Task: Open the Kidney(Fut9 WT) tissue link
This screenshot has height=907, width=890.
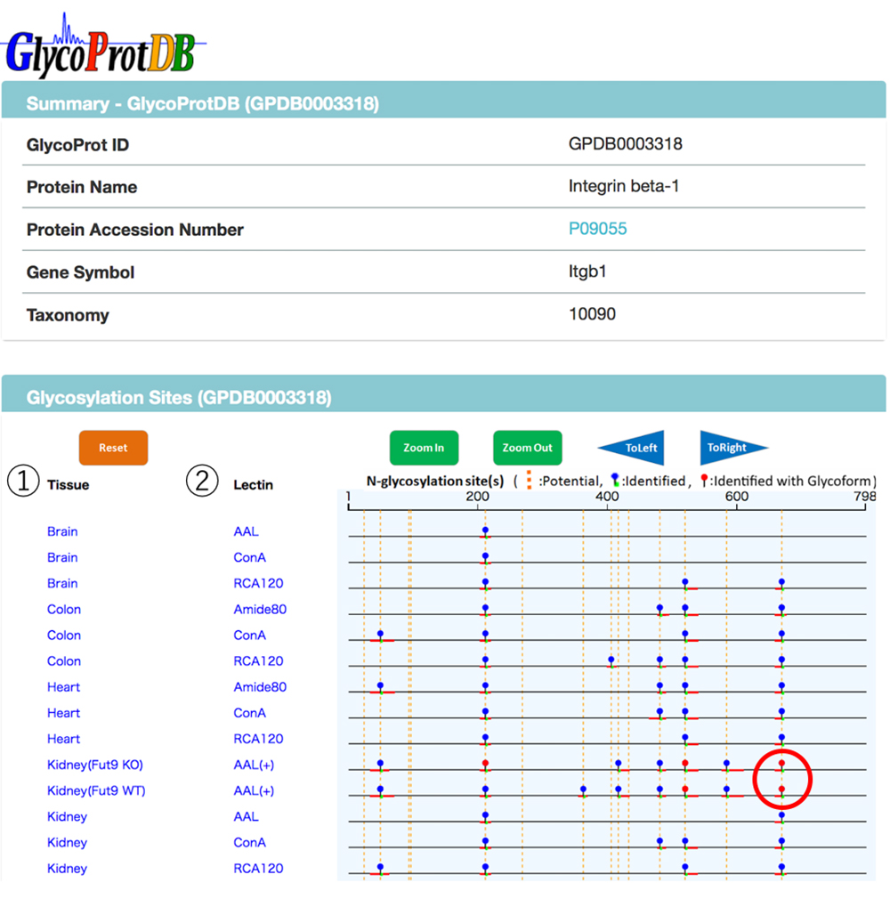Action: (x=96, y=790)
